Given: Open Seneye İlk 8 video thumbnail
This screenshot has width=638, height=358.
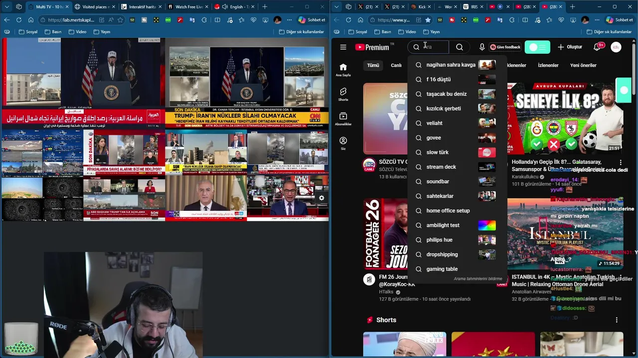Looking at the screenshot, I should 565,118.
